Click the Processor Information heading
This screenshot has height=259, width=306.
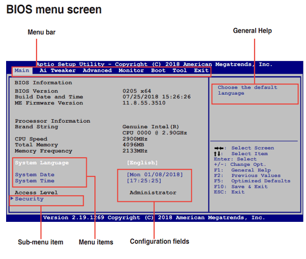tap(53, 121)
